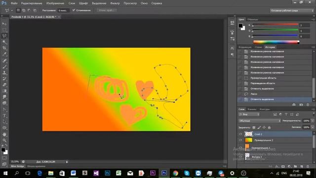316x178 pixels.
Task: Select the Hand tool
Action: tap(4, 134)
